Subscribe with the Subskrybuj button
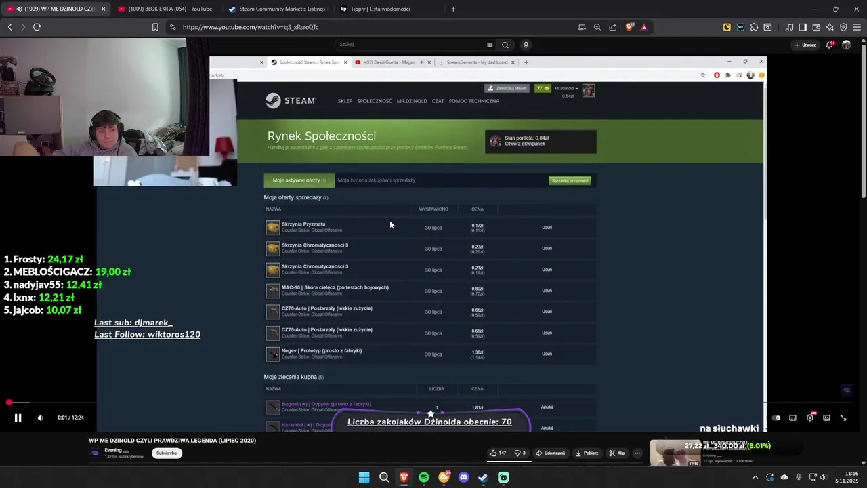Viewport: 867px width, 488px height. tap(167, 453)
